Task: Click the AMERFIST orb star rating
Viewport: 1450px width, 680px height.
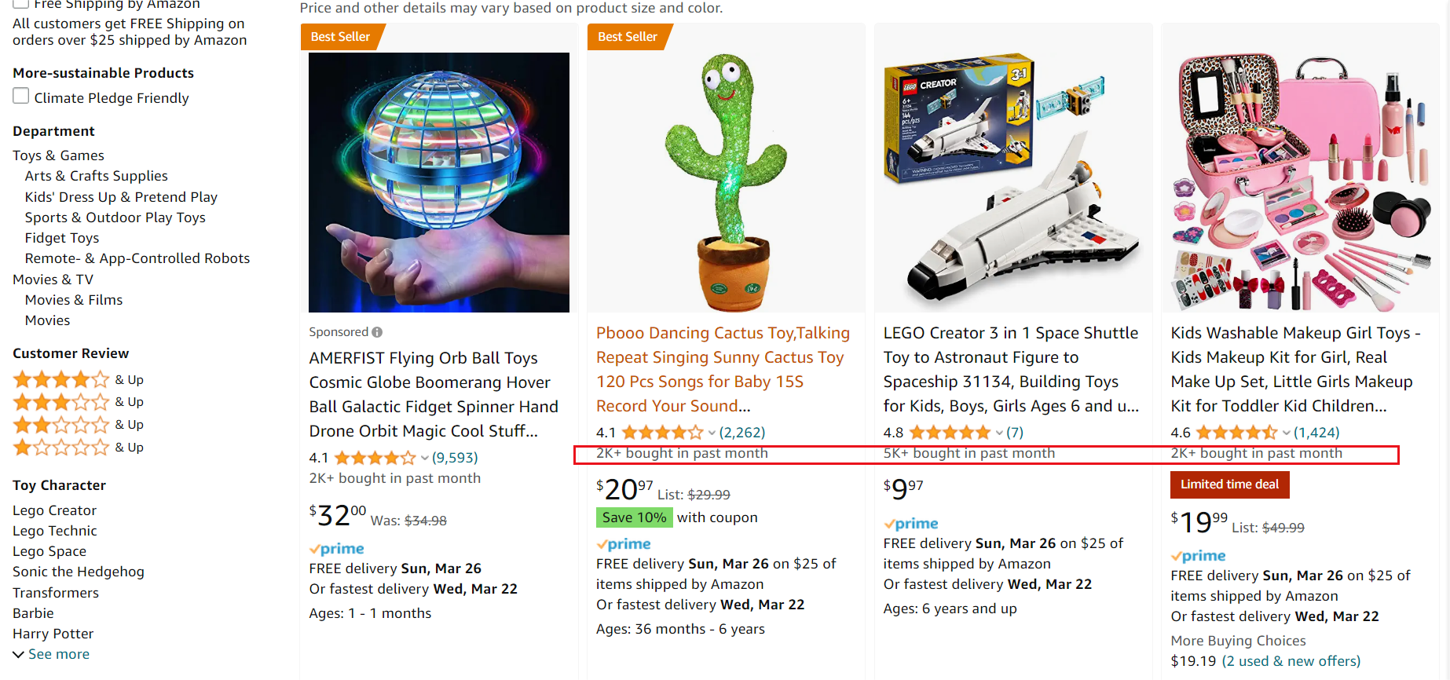Action: [375, 458]
